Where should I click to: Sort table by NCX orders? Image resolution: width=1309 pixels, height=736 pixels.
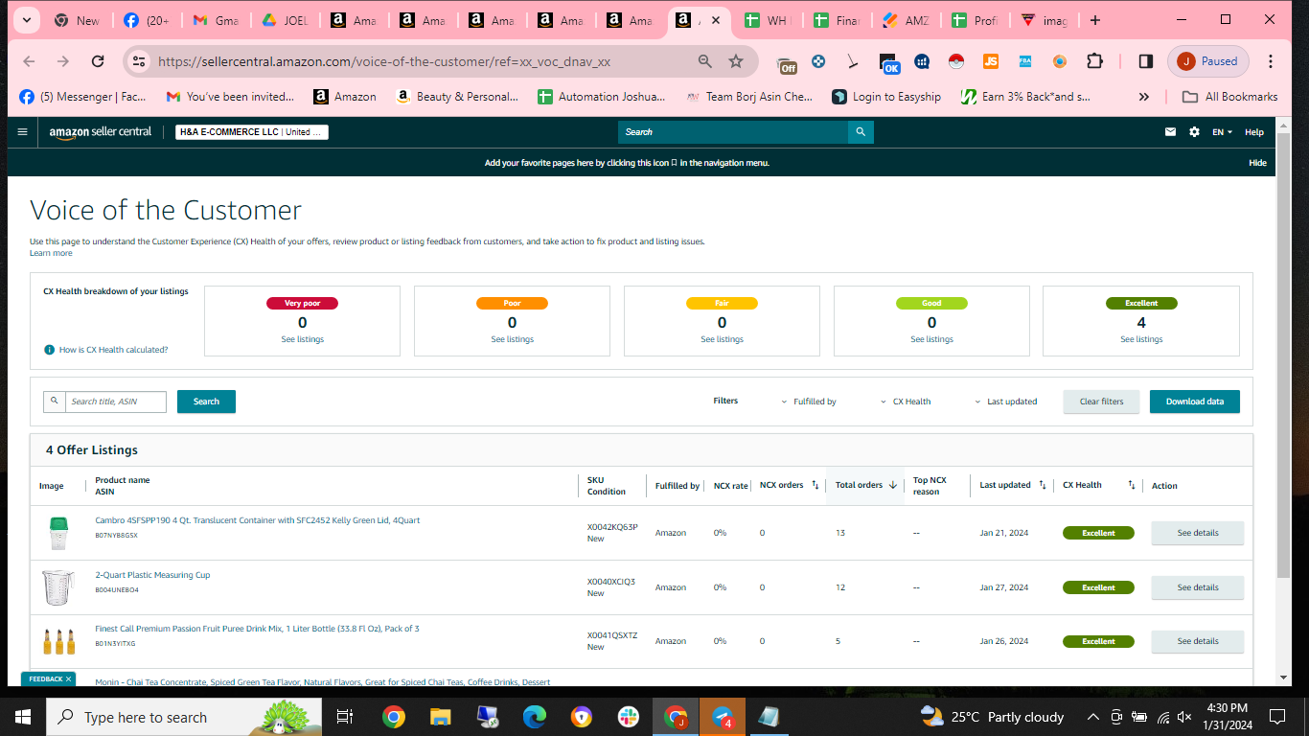(x=815, y=485)
